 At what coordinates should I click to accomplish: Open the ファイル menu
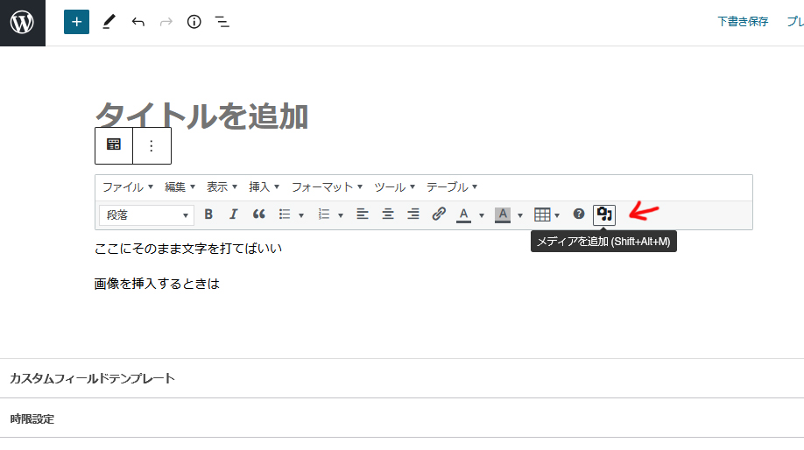pos(128,187)
